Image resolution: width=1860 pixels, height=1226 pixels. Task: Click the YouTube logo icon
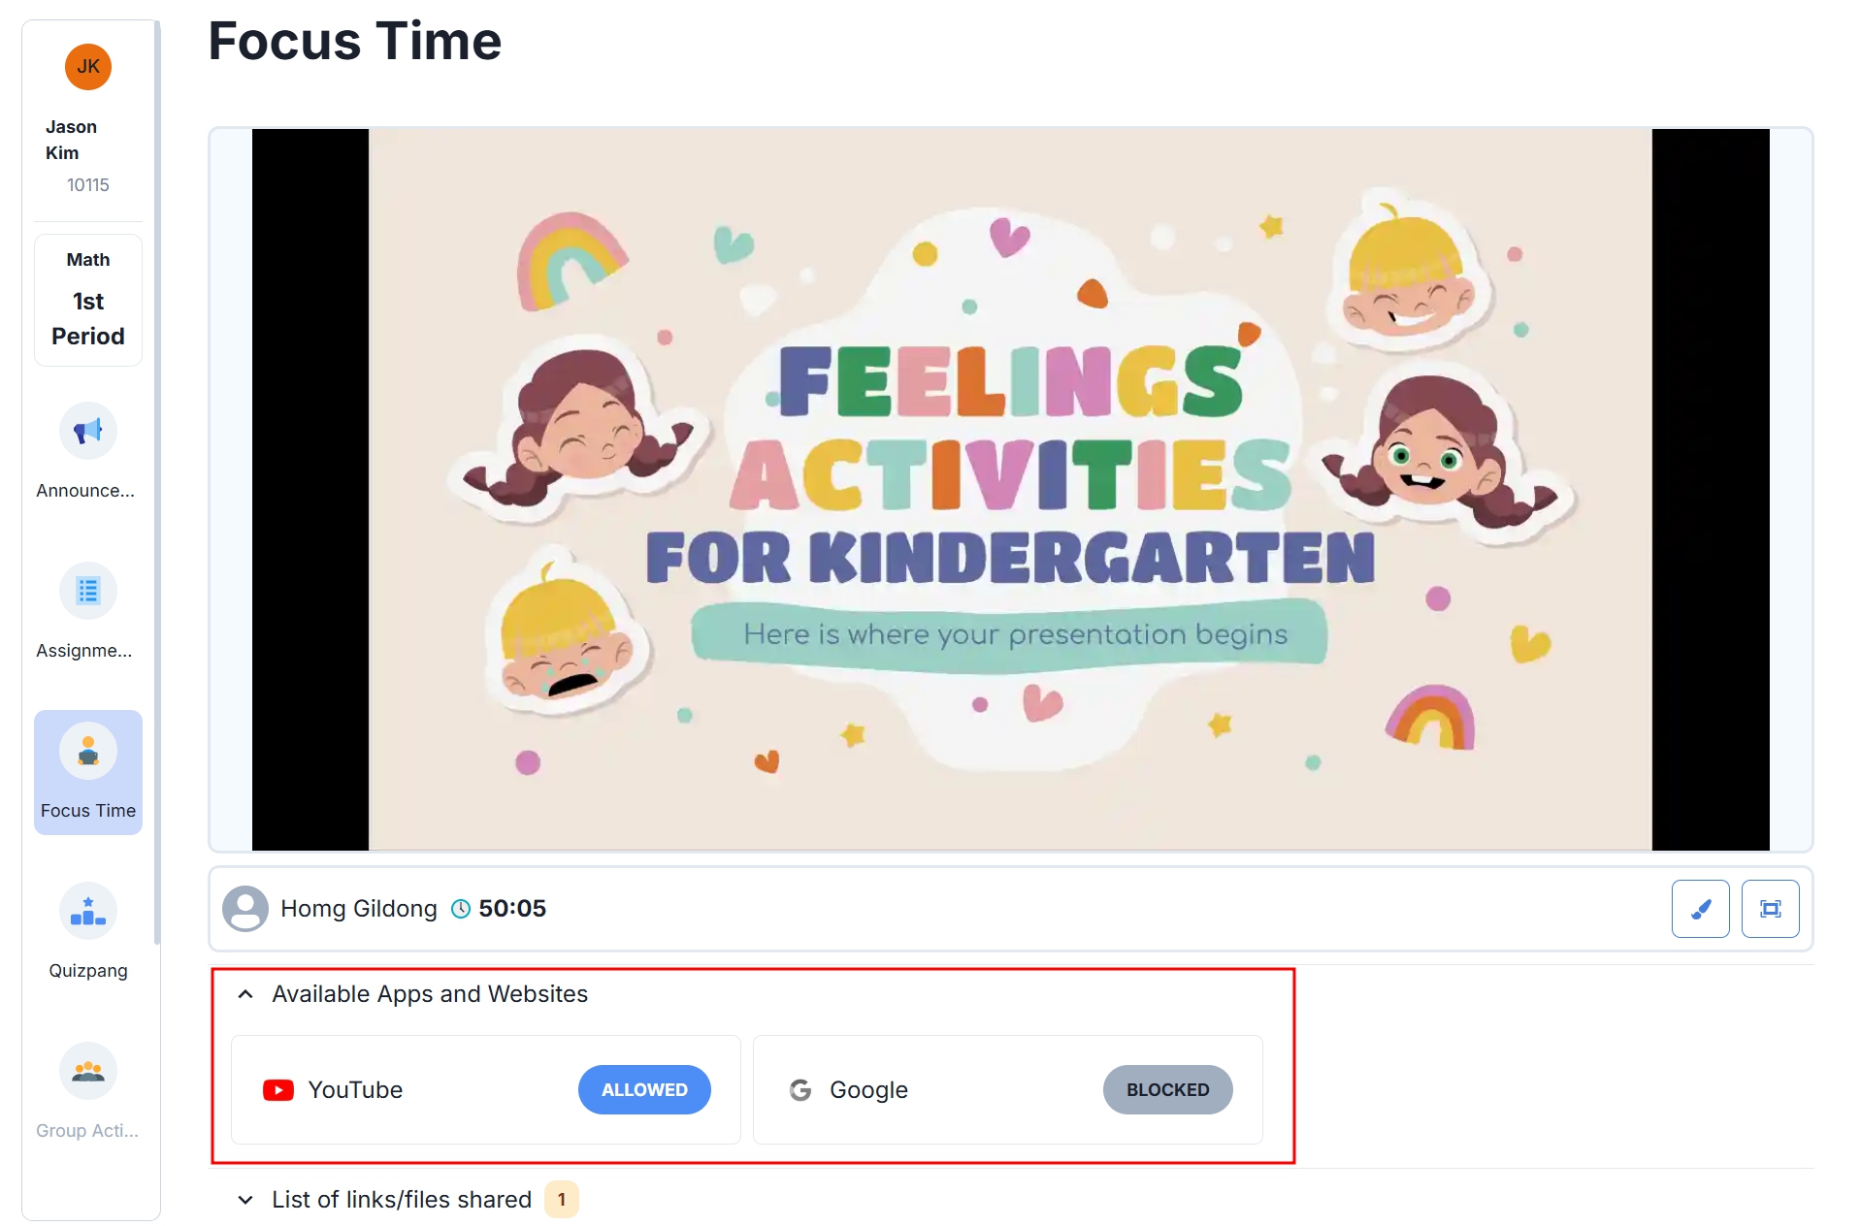click(278, 1090)
